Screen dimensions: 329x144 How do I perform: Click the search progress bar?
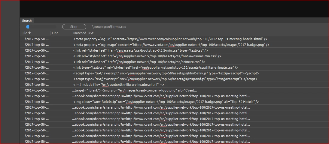point(41,27)
